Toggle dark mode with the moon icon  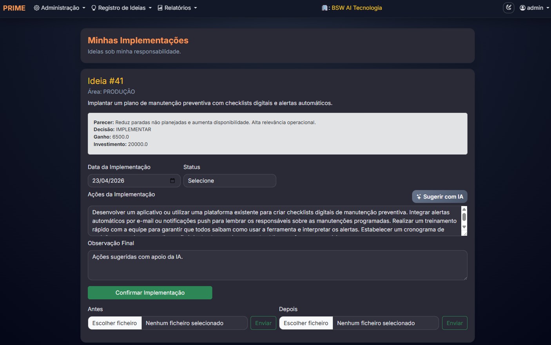coord(508,7)
